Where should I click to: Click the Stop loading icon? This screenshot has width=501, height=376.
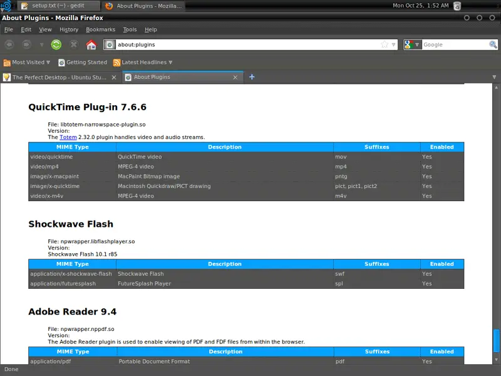coord(74,44)
